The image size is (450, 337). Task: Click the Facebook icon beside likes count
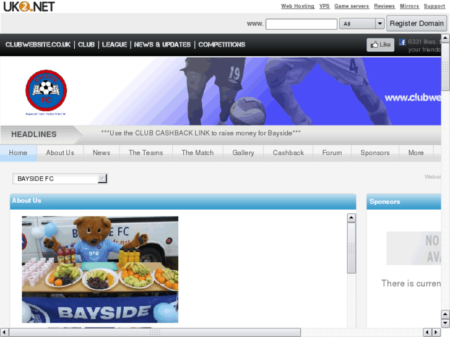(x=402, y=42)
